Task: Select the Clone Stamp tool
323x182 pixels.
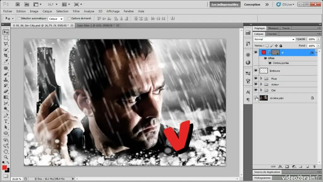Action: (x=6, y=80)
